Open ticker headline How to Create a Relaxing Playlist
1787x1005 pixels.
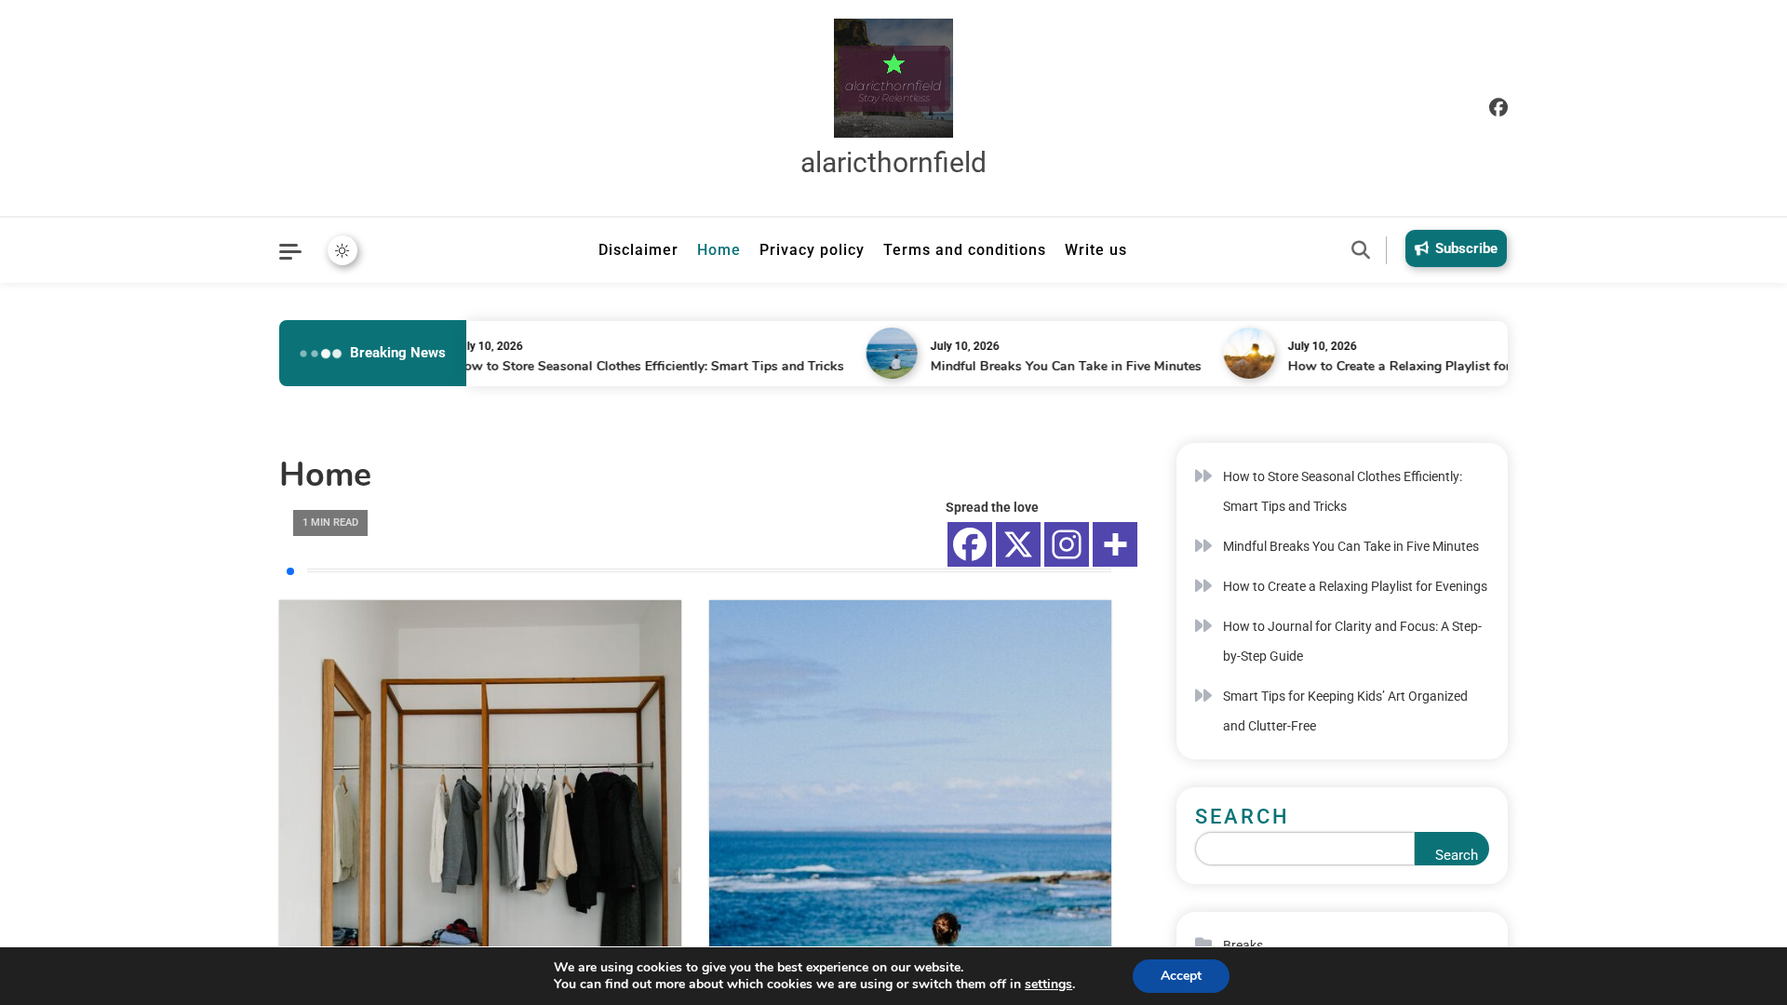coord(1398,367)
